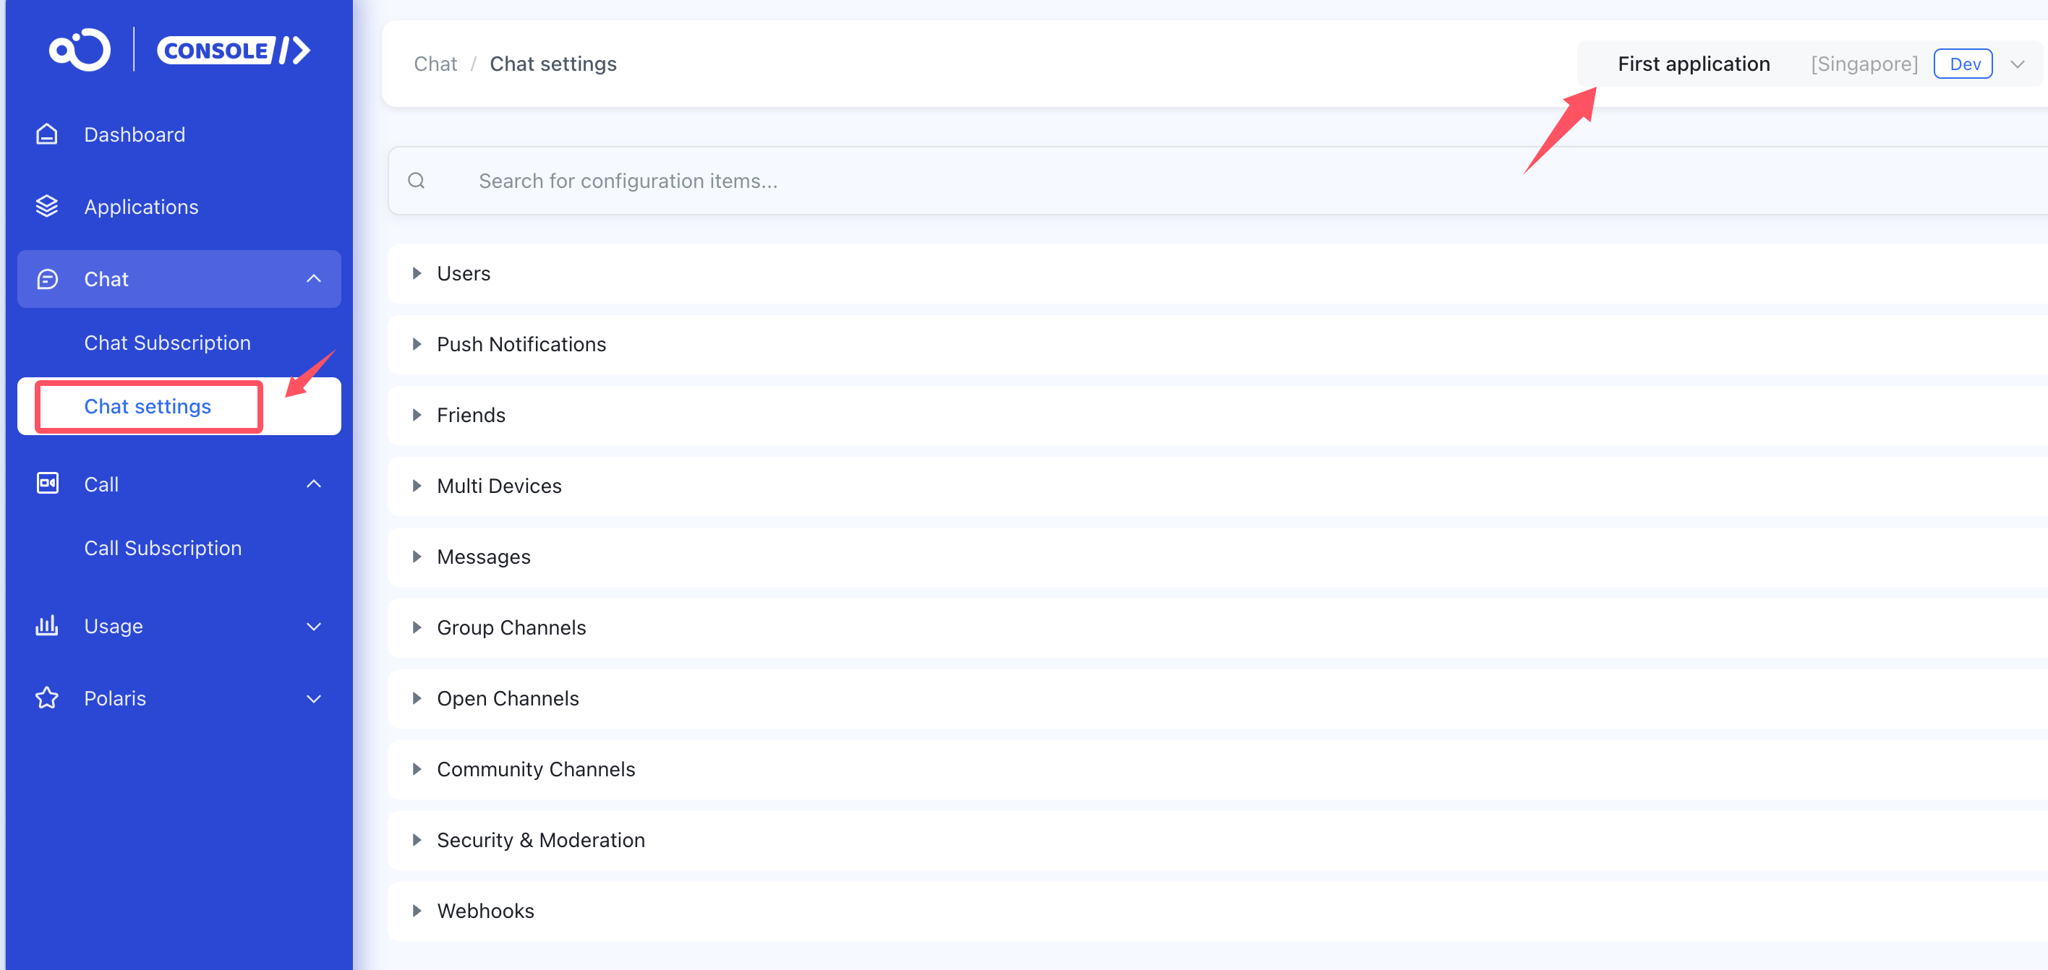The image size is (2048, 970).
Task: Collapse the Chat menu chevron
Action: [x=314, y=279]
